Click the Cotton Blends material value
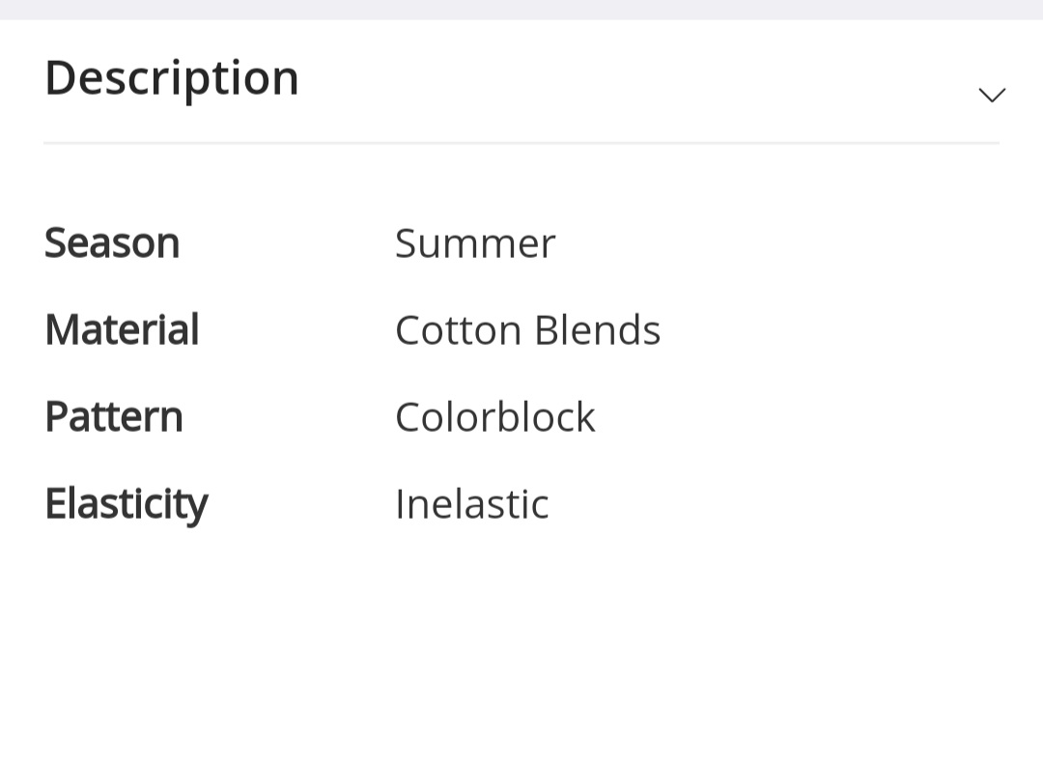This screenshot has width=1043, height=763. (x=527, y=330)
